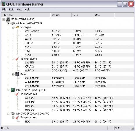Click the Sensor column header
The image size is (135, 131).
click(26, 15)
